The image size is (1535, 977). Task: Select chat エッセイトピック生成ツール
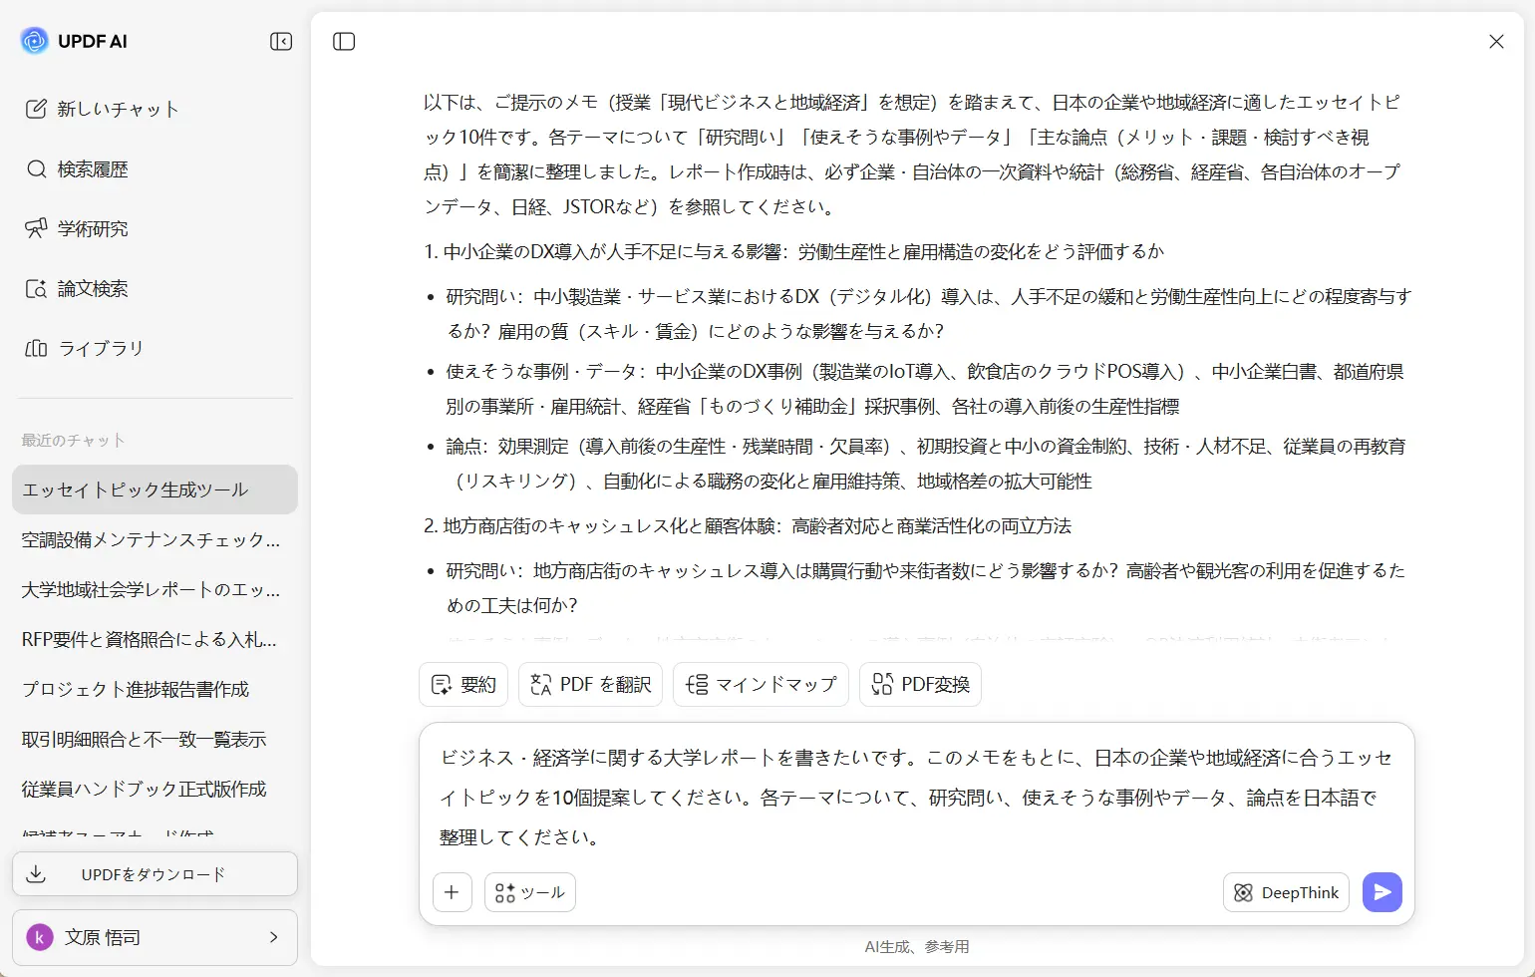coord(154,489)
